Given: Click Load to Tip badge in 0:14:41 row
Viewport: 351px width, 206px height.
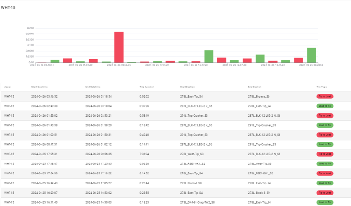Looking at the screenshot, I should click(325, 144).
